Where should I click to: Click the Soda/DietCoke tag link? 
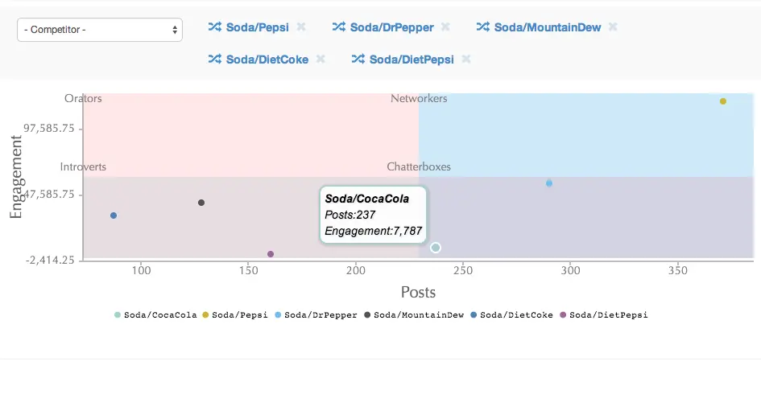point(267,60)
